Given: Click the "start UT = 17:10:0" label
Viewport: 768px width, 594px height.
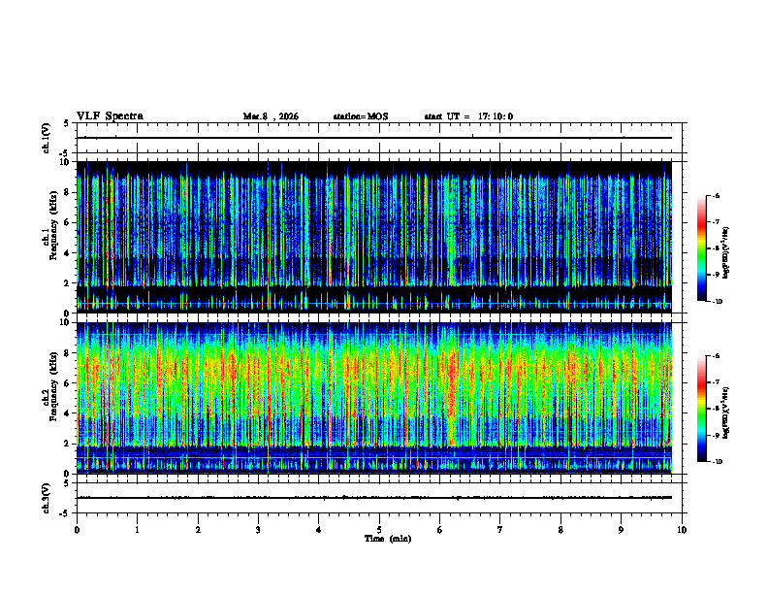Looking at the screenshot, I should (468, 116).
